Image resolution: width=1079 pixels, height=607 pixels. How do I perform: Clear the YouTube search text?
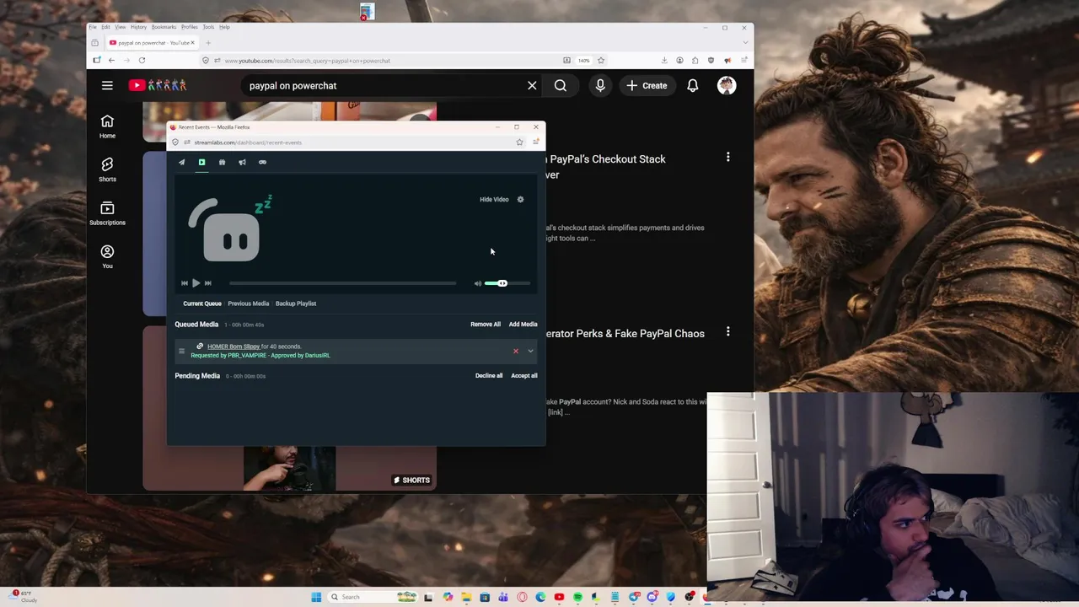click(x=532, y=85)
